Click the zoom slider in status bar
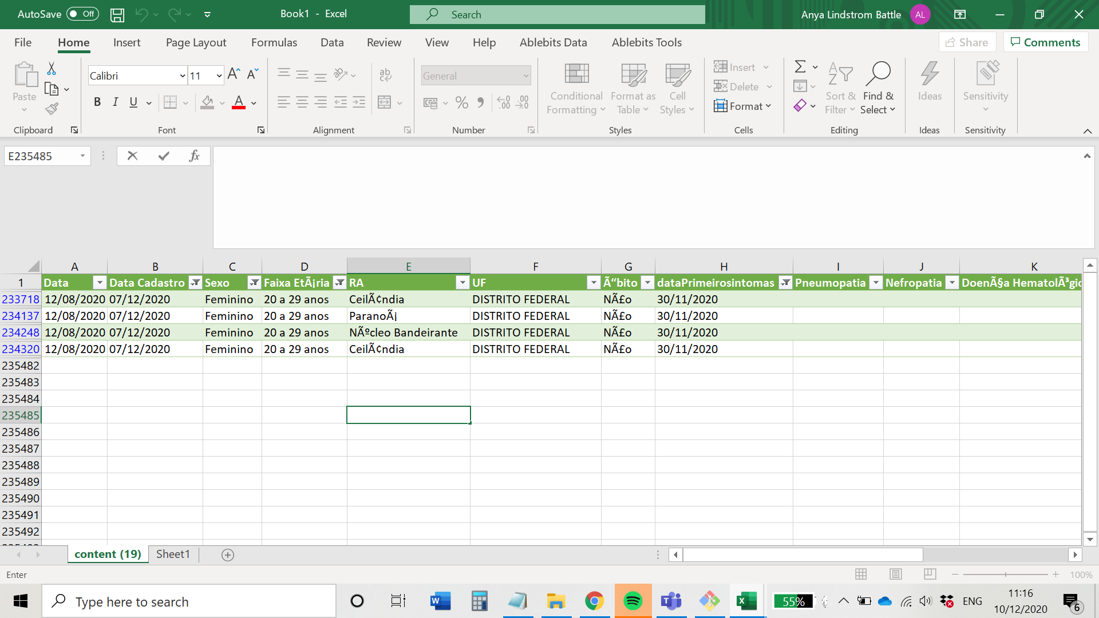This screenshot has width=1099, height=618. pyautogui.click(x=1005, y=574)
